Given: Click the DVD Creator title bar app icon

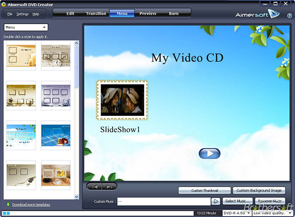Looking at the screenshot, I should click(3, 4).
